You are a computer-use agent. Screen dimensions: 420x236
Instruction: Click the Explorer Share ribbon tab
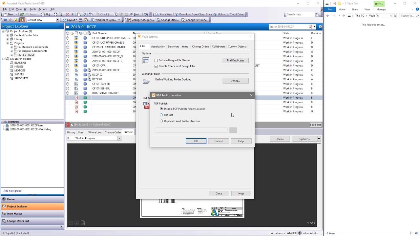(x=355, y=10)
